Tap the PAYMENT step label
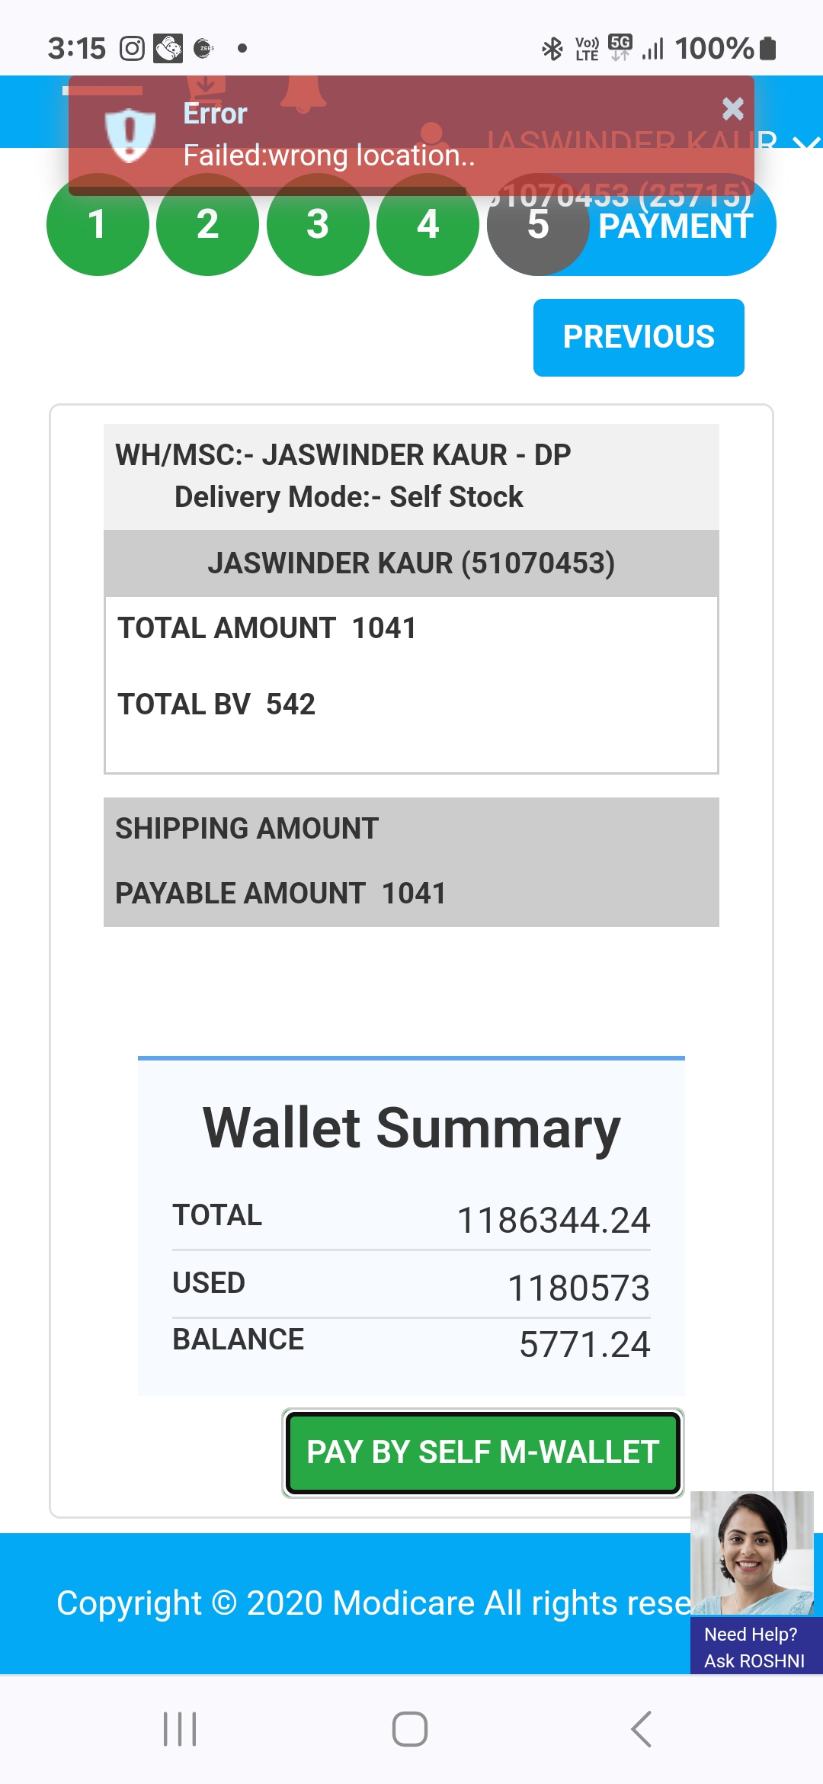This screenshot has width=823, height=1784. point(676,227)
